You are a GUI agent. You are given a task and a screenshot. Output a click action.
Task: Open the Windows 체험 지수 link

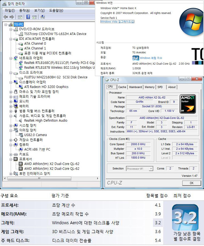151,58
